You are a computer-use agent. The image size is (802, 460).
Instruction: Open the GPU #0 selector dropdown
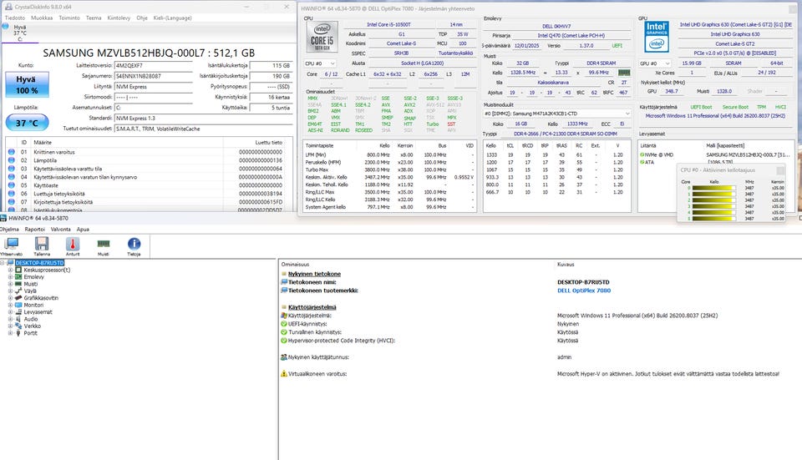click(656, 63)
